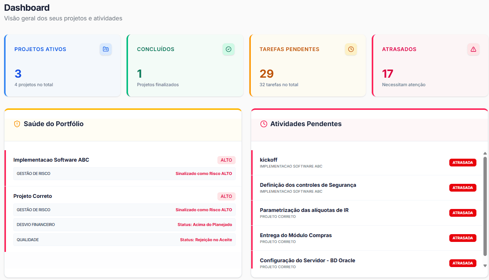Click the number 17 delayed value

pos(388,74)
